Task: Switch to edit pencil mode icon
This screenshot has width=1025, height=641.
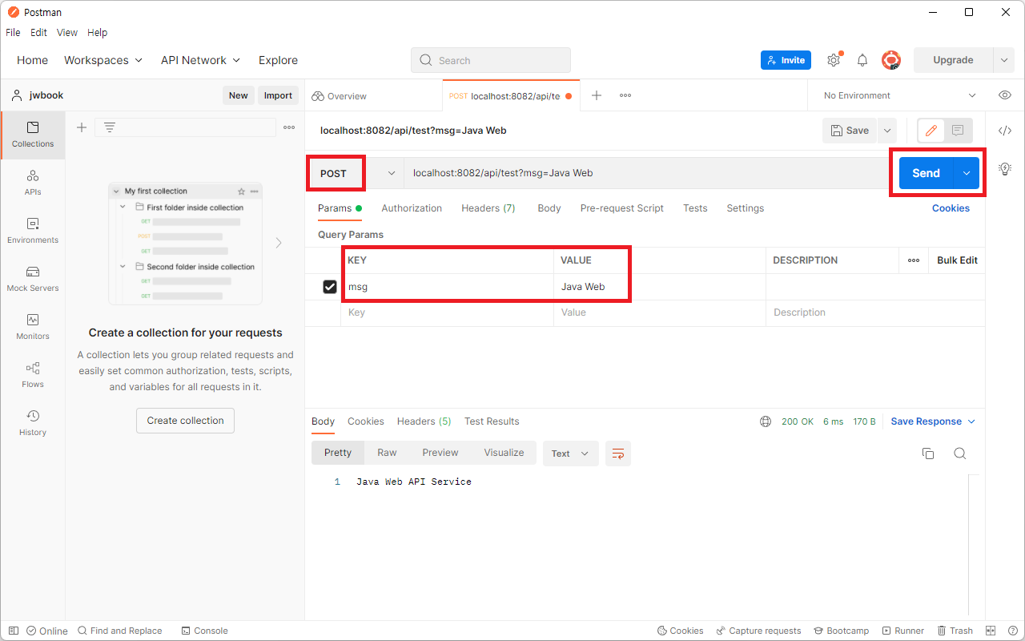Action: point(931,131)
